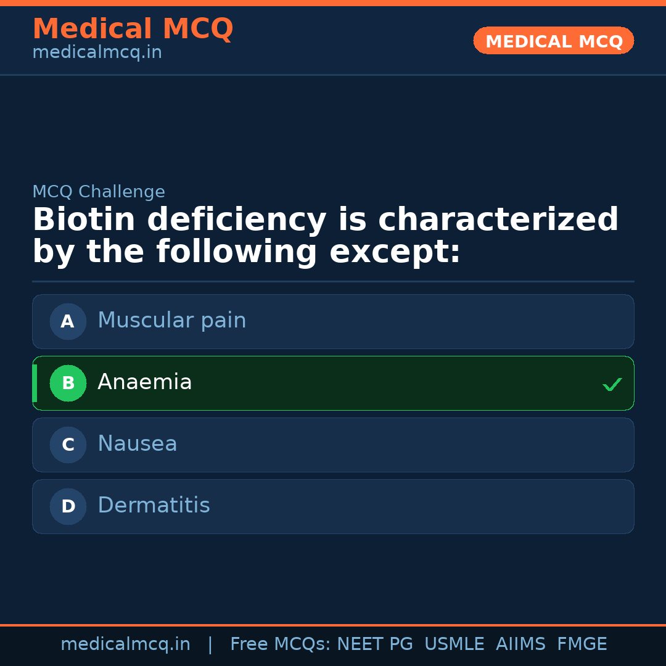666x666 pixels.
Task: Select the Muscular pain answer text
Action: [171, 321]
